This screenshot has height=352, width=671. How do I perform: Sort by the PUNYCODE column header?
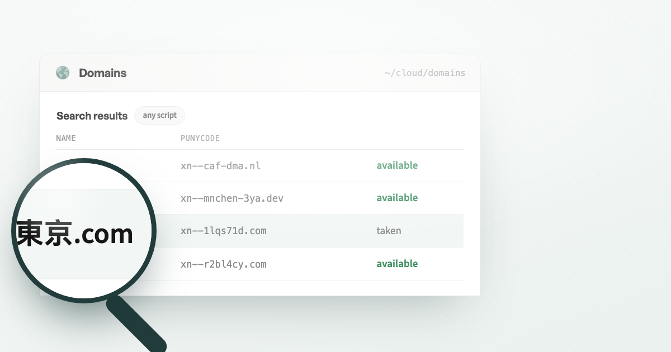pos(200,138)
